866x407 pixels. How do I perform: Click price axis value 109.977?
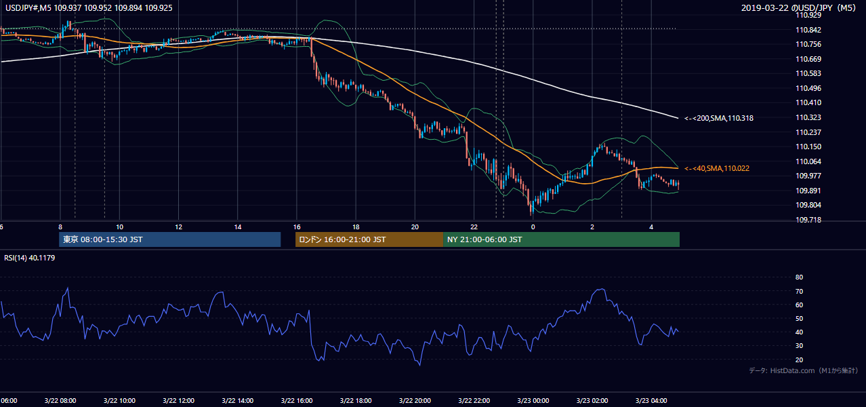808,176
